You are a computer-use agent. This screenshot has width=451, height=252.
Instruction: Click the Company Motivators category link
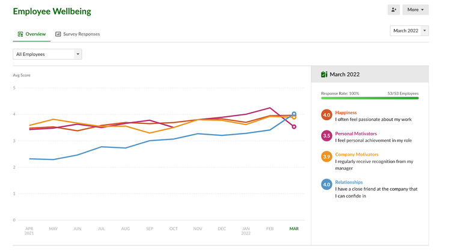point(357,155)
